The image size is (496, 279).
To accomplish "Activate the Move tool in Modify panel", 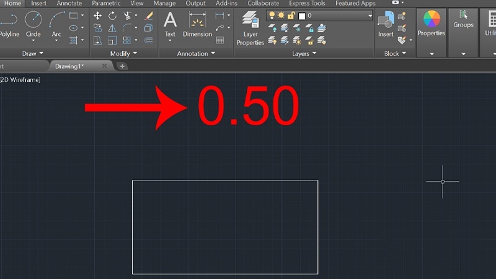I will tap(97, 15).
